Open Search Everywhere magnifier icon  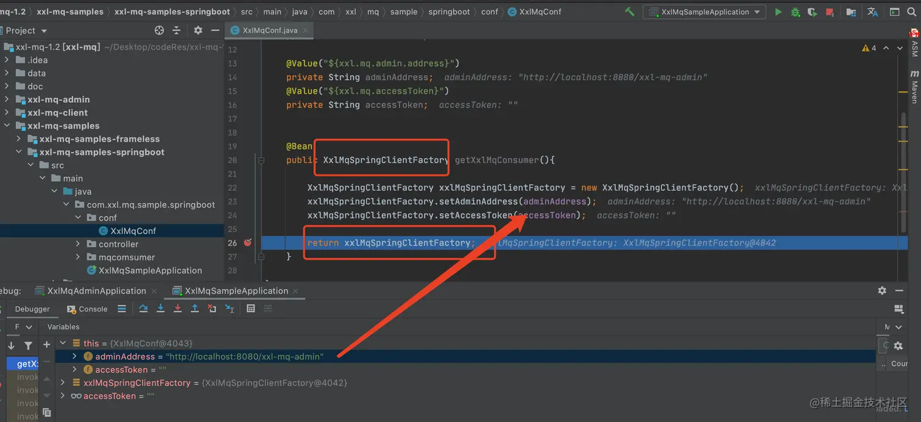click(911, 12)
